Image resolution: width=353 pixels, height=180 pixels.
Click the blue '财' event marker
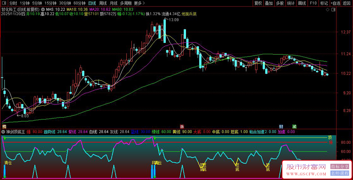click(x=281, y=126)
